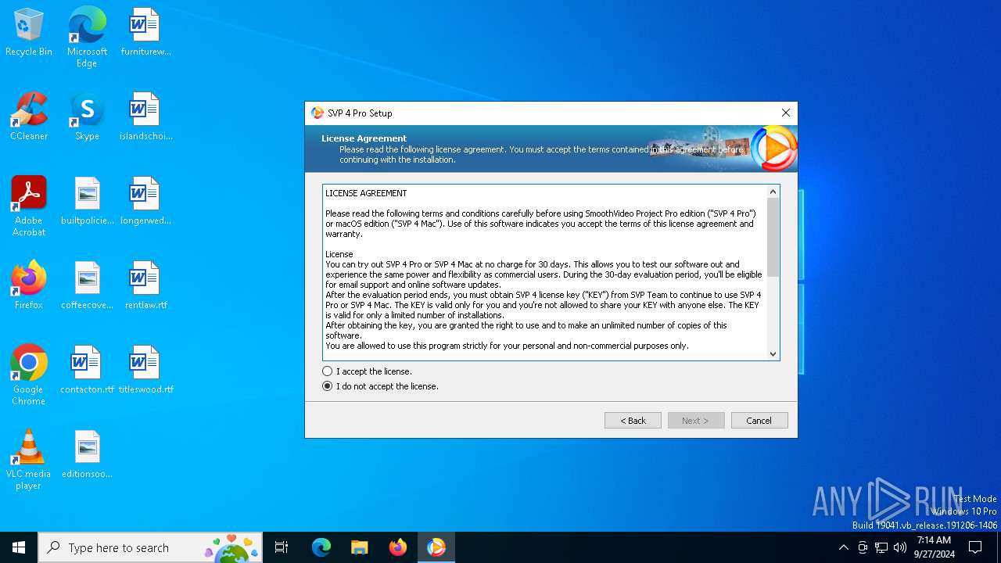Open the Windows Start menu

pos(19,547)
